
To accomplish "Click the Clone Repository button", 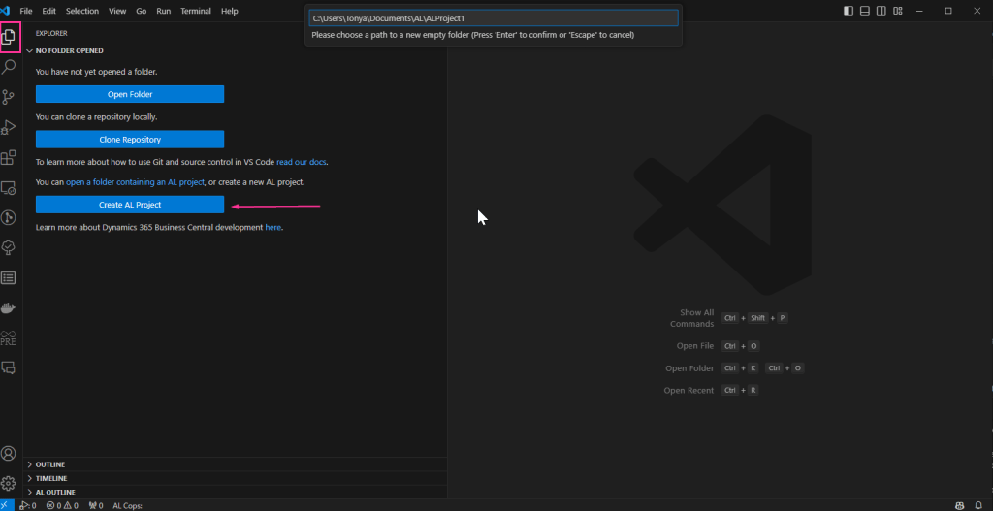I will pyautogui.click(x=130, y=140).
